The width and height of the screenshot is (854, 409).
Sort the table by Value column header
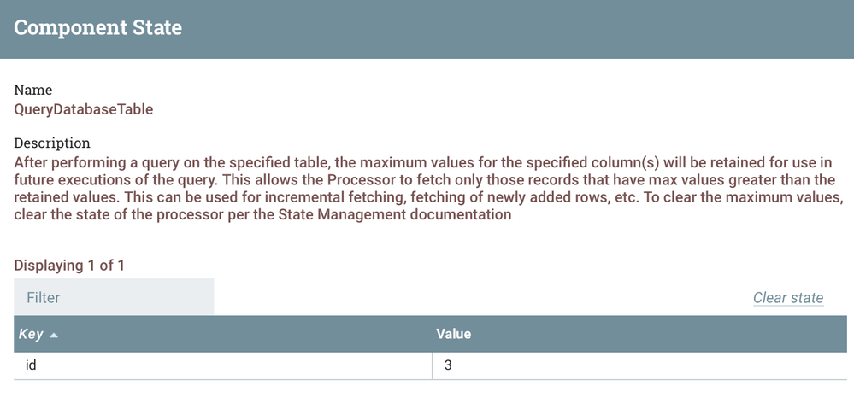(x=453, y=334)
